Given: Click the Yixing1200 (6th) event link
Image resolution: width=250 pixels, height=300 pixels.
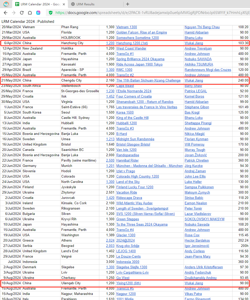Looking at the screenshot, I should pyautogui.click(x=128, y=283).
